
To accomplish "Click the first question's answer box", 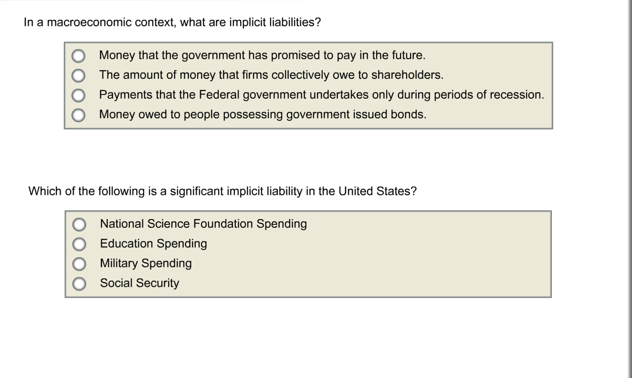I will coord(309,85).
